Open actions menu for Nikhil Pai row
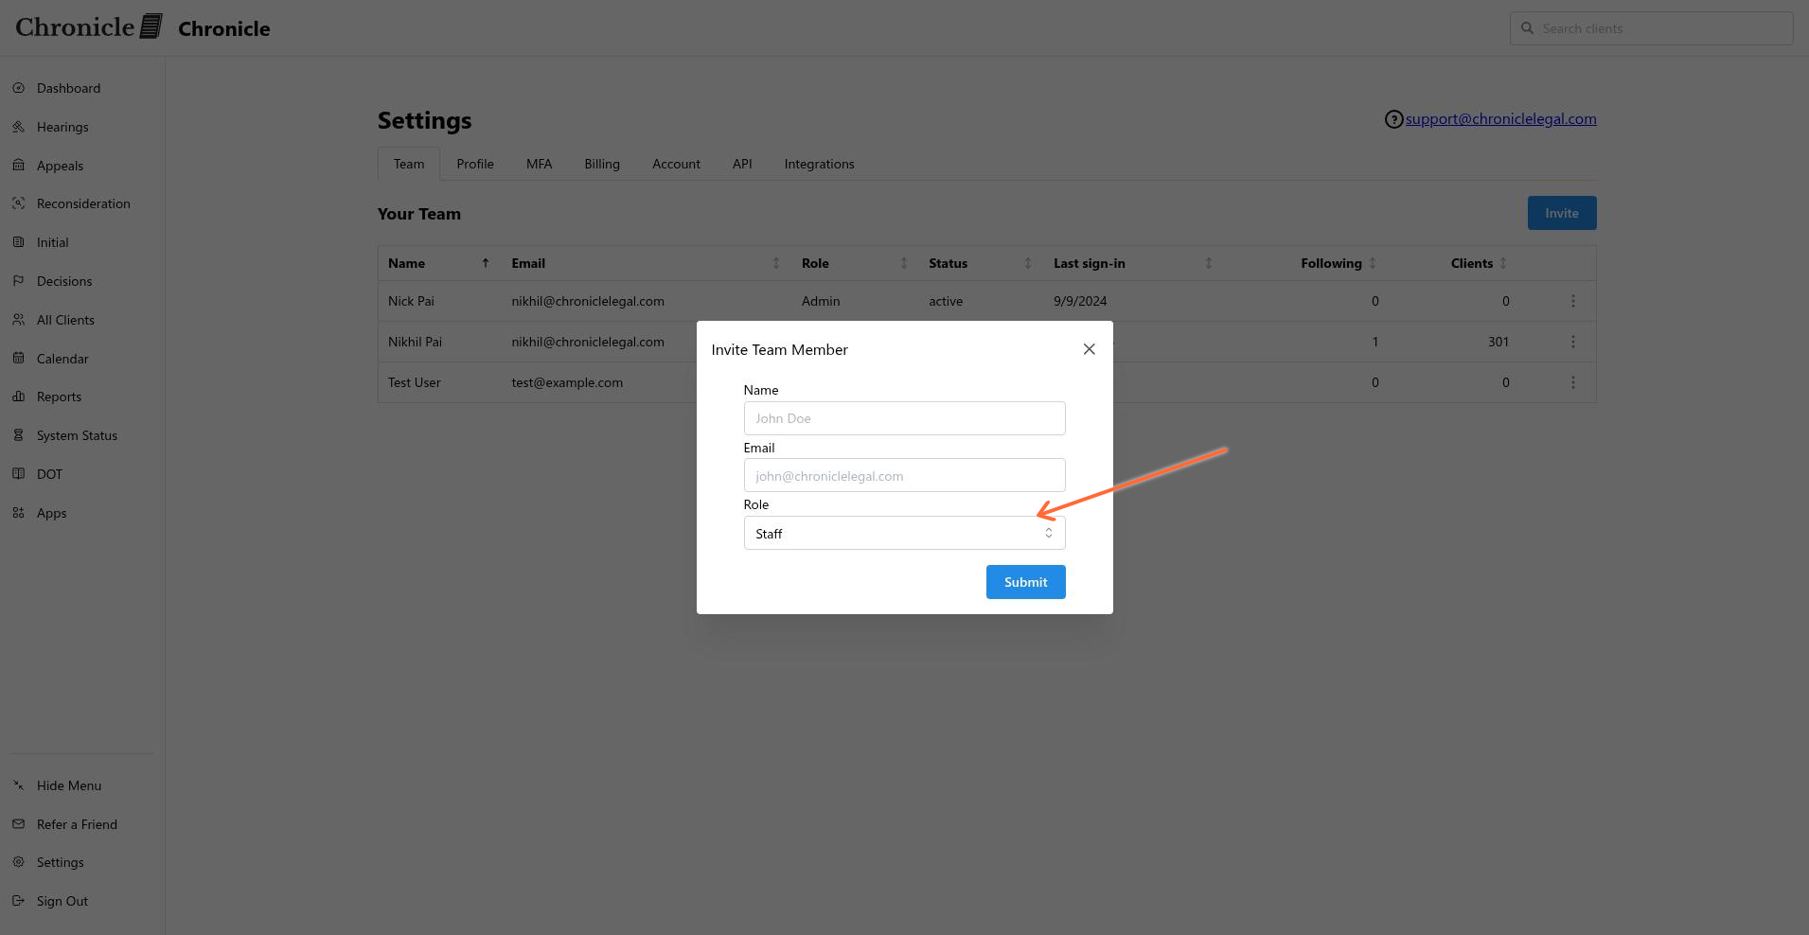Image resolution: width=1809 pixels, height=935 pixels. (x=1573, y=342)
